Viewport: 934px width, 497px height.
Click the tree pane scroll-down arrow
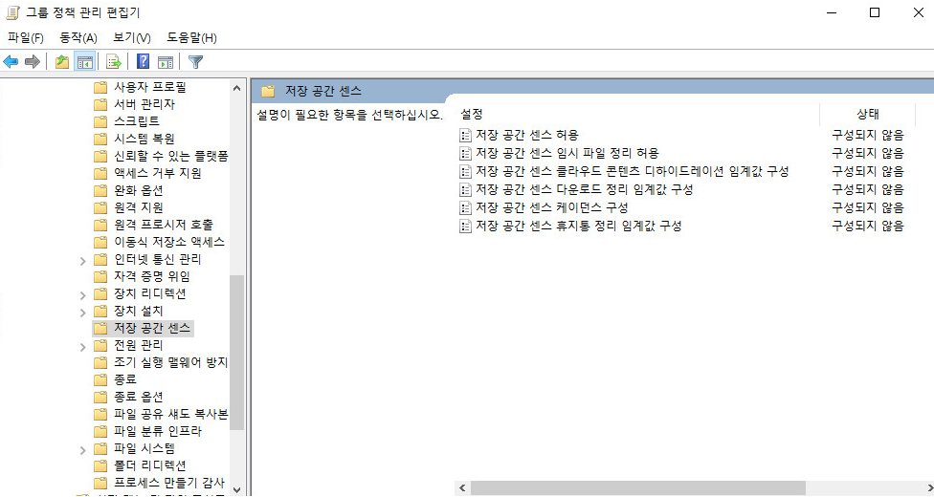pyautogui.click(x=237, y=489)
